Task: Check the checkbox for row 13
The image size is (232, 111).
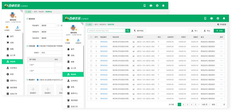Action: coord(91,99)
